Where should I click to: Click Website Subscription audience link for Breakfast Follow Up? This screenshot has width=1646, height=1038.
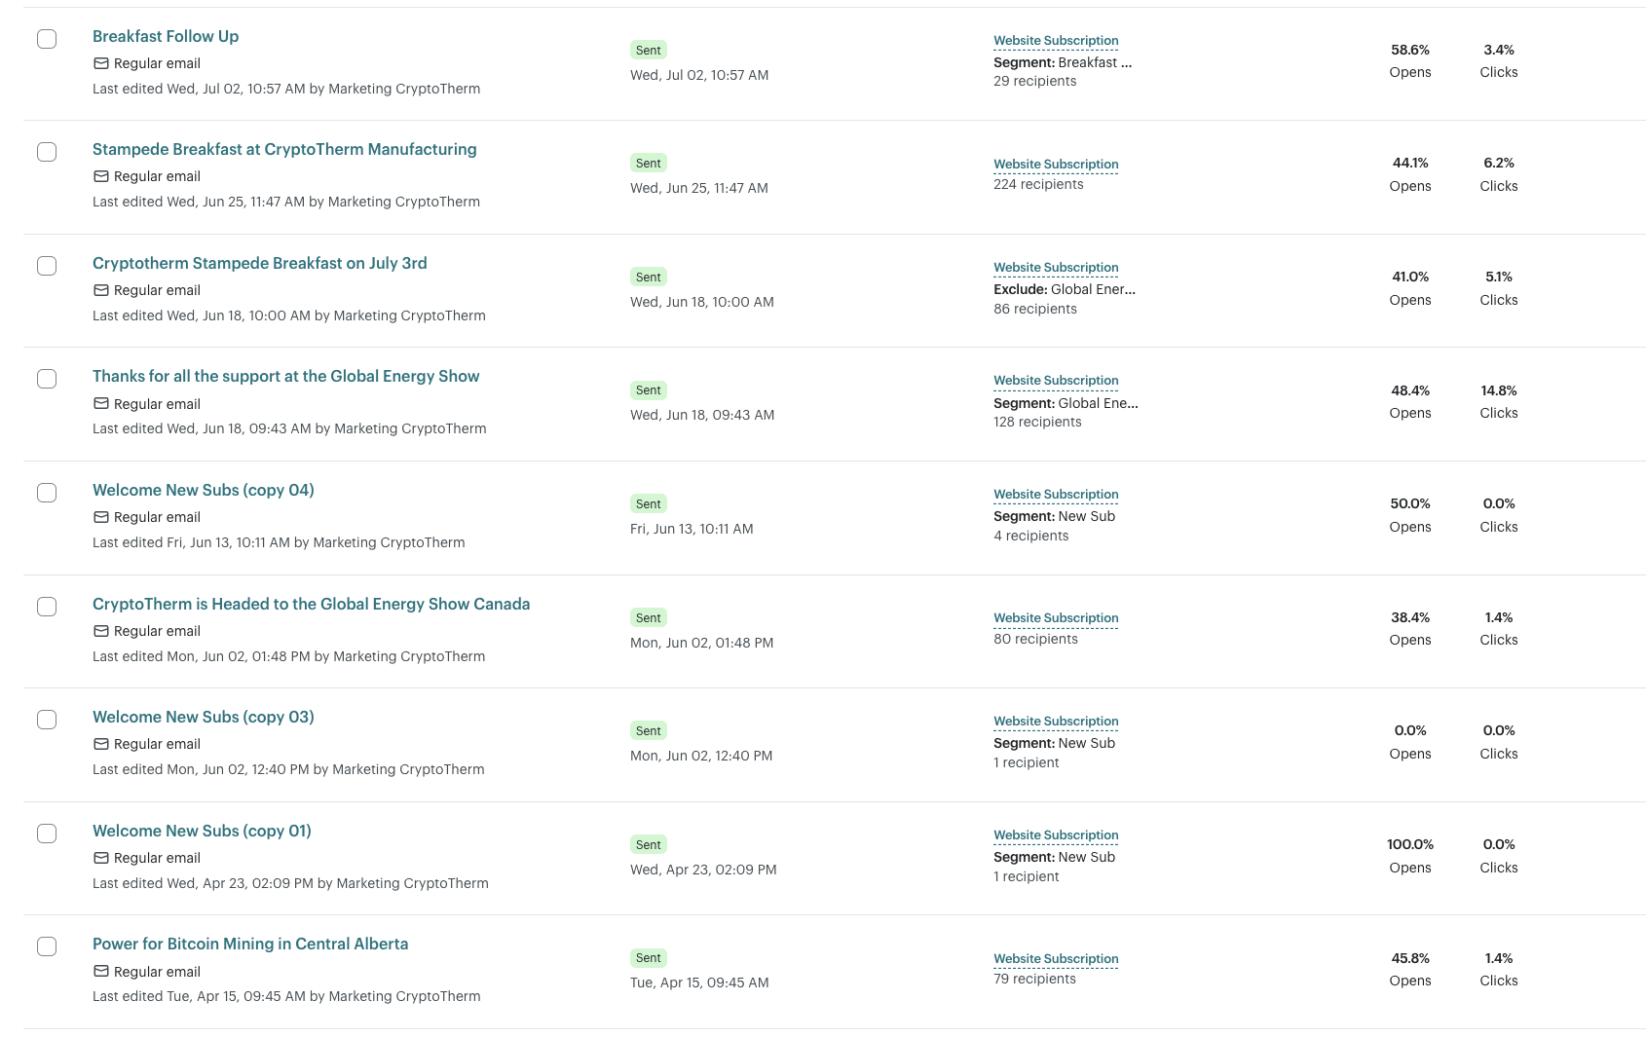1056,41
